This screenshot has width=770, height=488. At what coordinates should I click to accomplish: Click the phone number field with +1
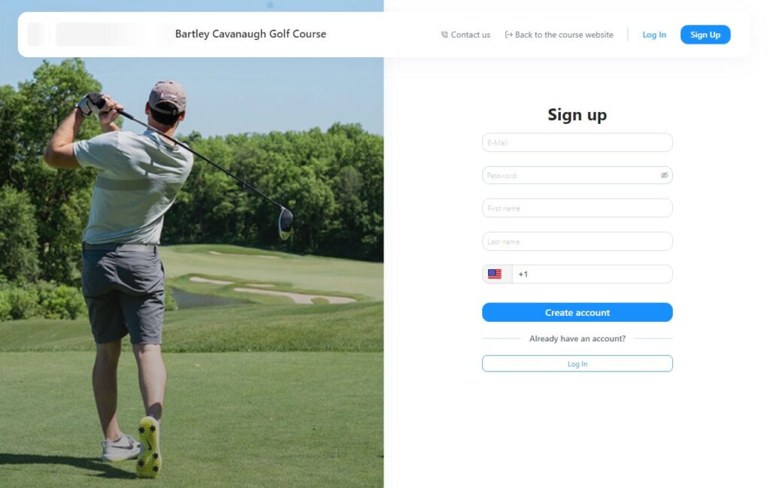[x=592, y=274]
